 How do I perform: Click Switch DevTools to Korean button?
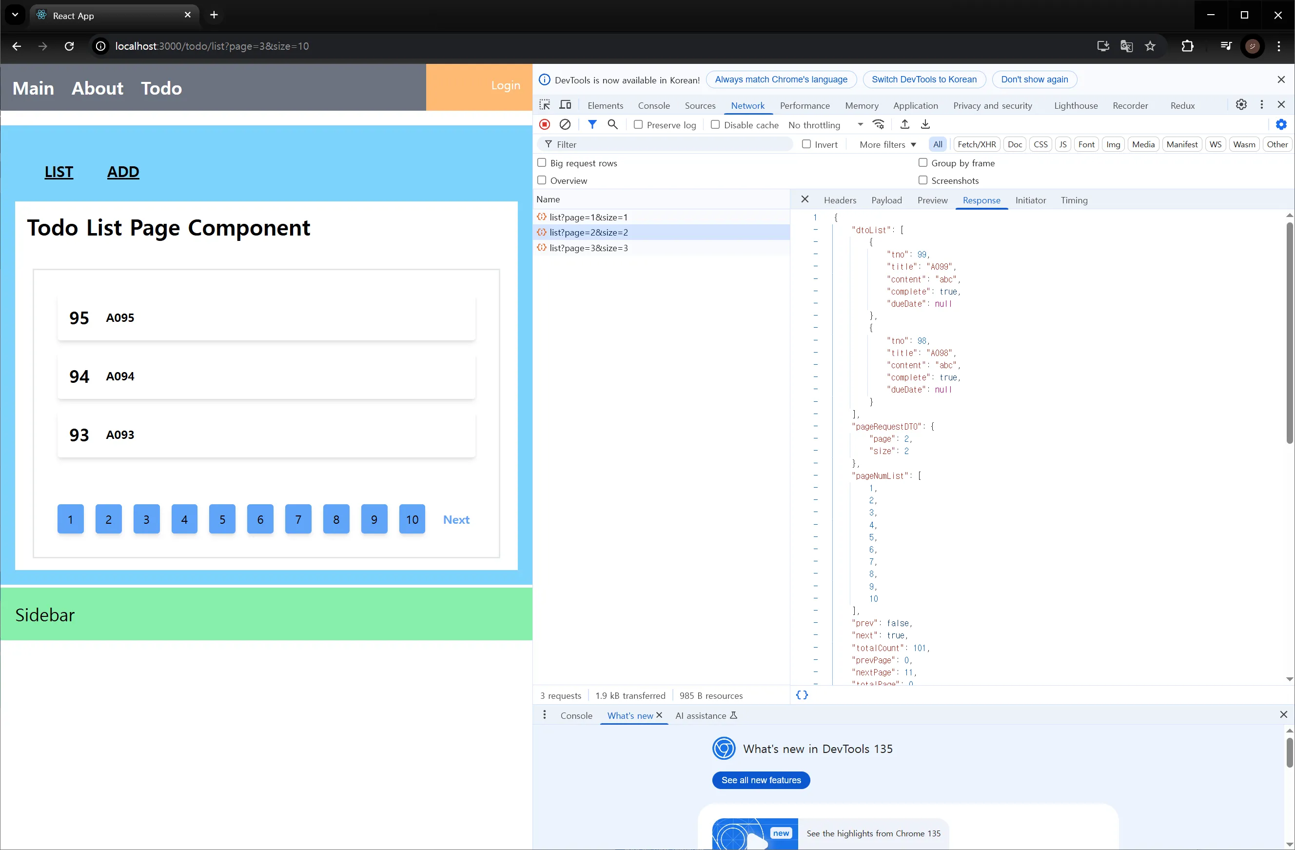click(x=924, y=79)
